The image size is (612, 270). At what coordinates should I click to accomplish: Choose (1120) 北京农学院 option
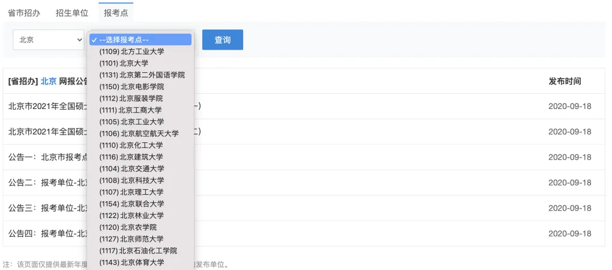141,227
